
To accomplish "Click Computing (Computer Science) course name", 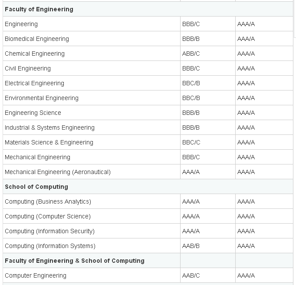I will [48, 216].
